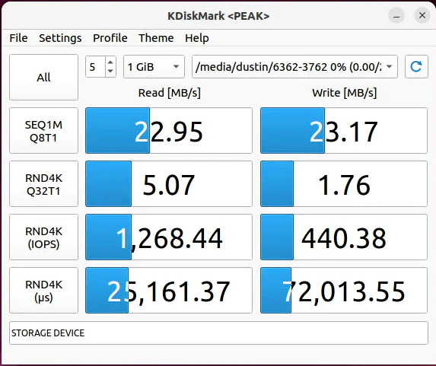The image size is (436, 366).
Task: Open the Profile menu
Action: [x=110, y=38]
